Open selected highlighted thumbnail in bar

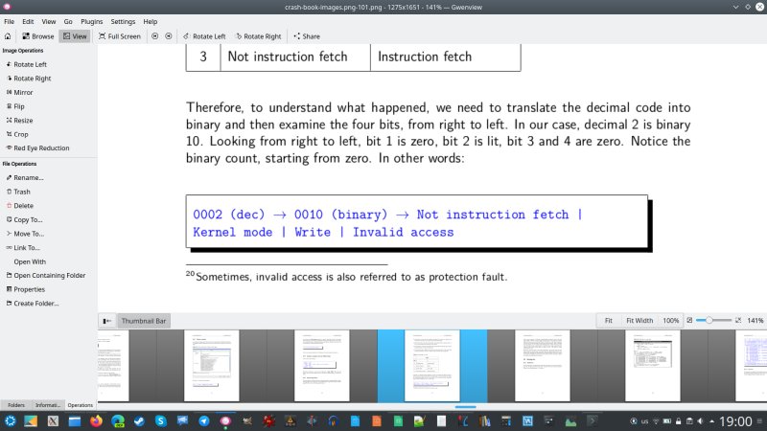[432, 366]
